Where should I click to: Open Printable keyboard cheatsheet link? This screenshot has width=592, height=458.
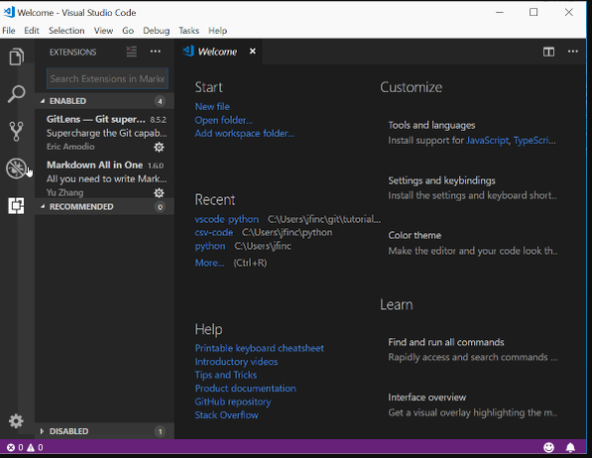[x=260, y=348]
